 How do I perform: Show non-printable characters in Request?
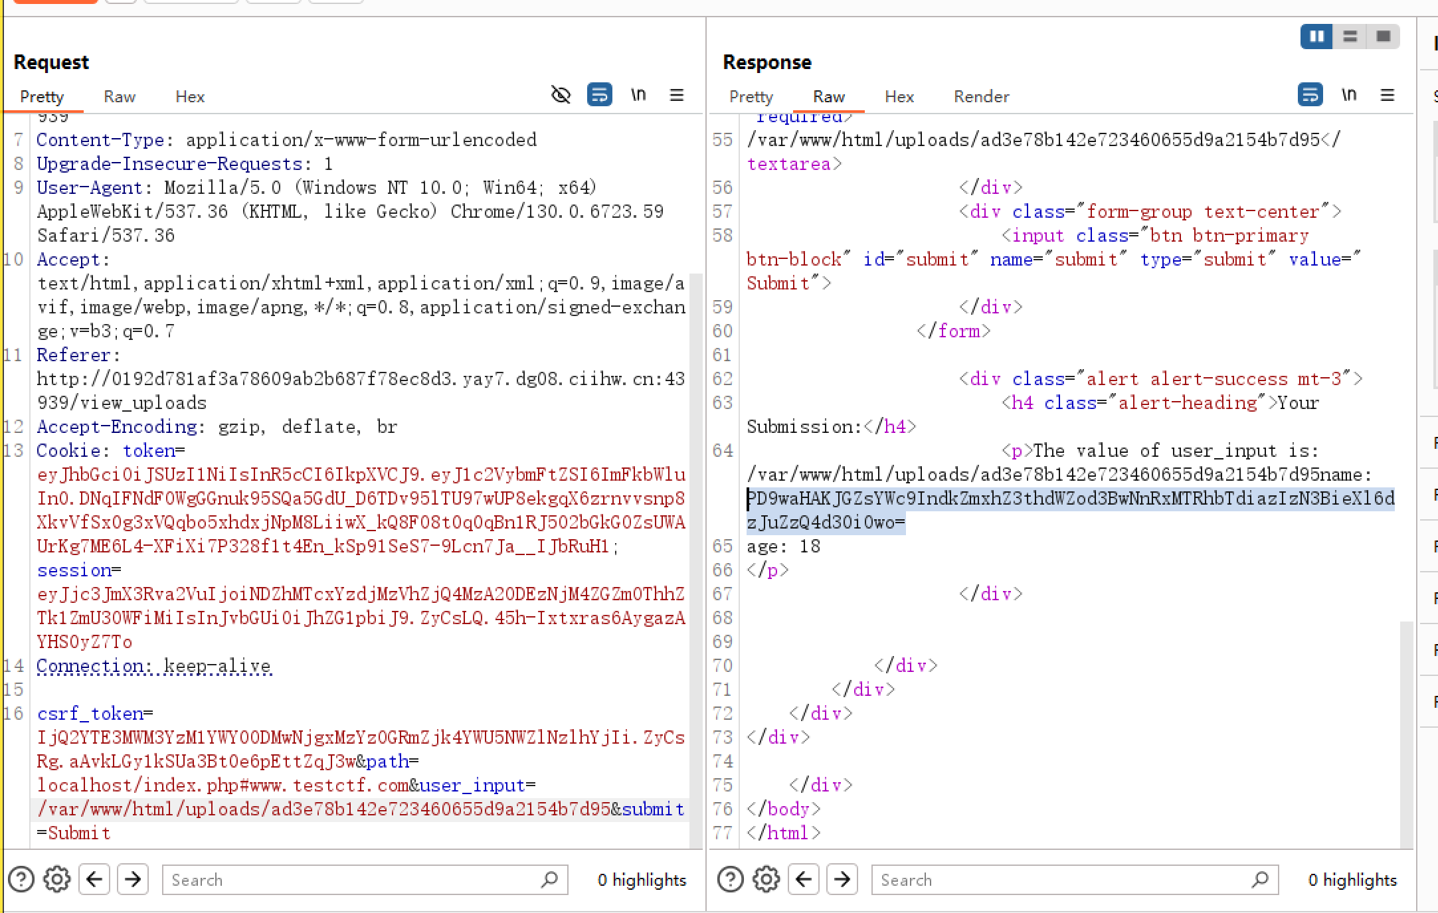click(638, 95)
